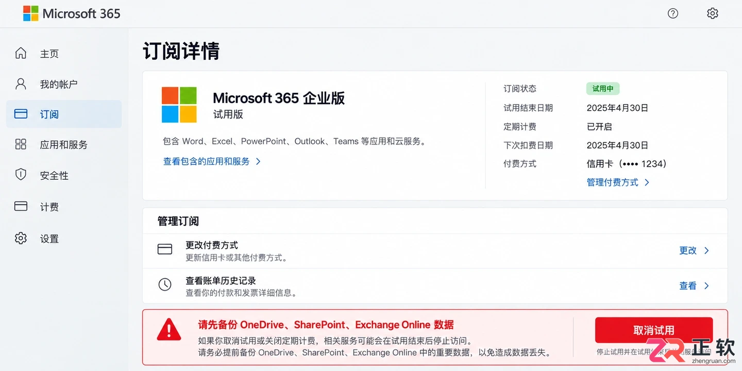Click 更新信用卡或其他付费方式 description
Screen dimensions: 742x371
coord(237,258)
